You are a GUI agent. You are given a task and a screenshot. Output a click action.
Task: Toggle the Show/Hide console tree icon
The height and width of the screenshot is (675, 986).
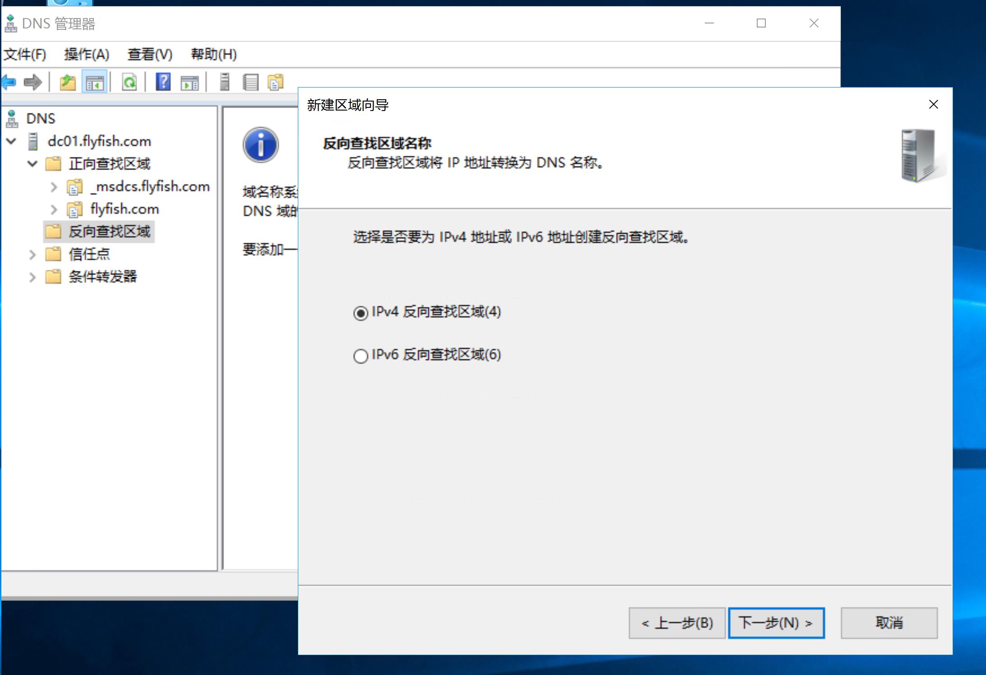pyautogui.click(x=95, y=83)
